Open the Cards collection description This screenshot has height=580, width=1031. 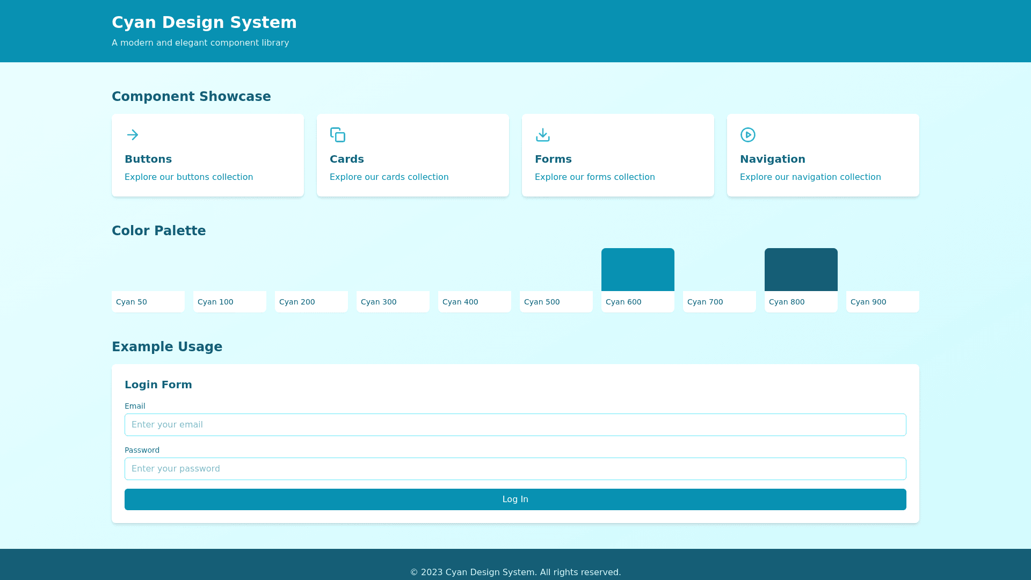point(389,177)
